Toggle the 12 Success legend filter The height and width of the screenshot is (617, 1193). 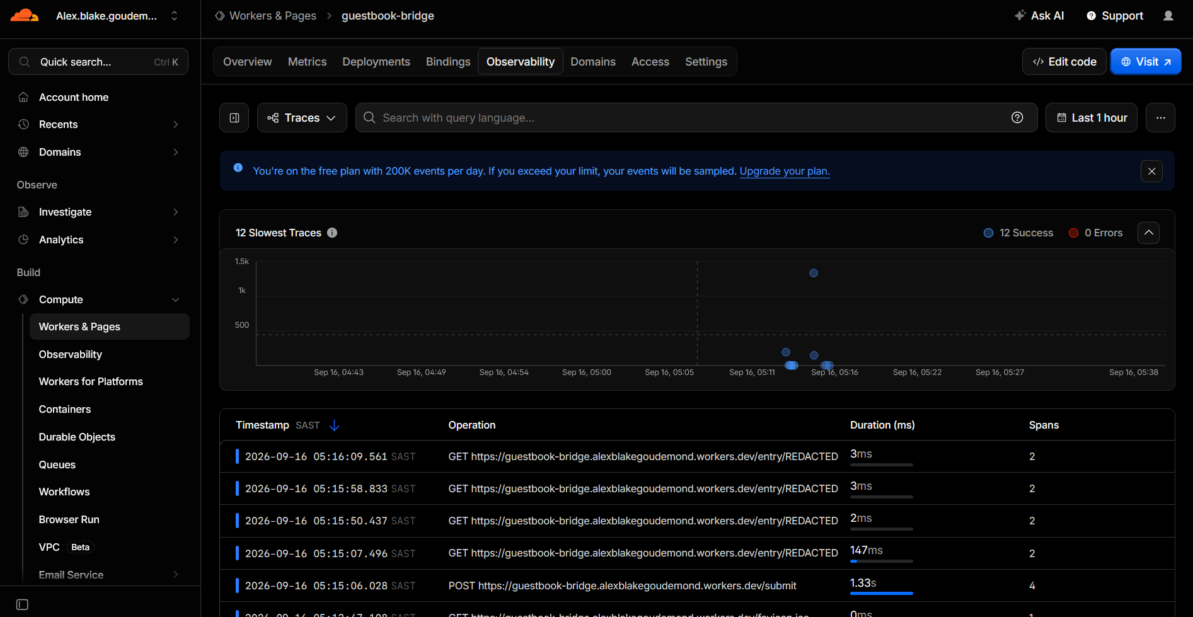click(1018, 233)
